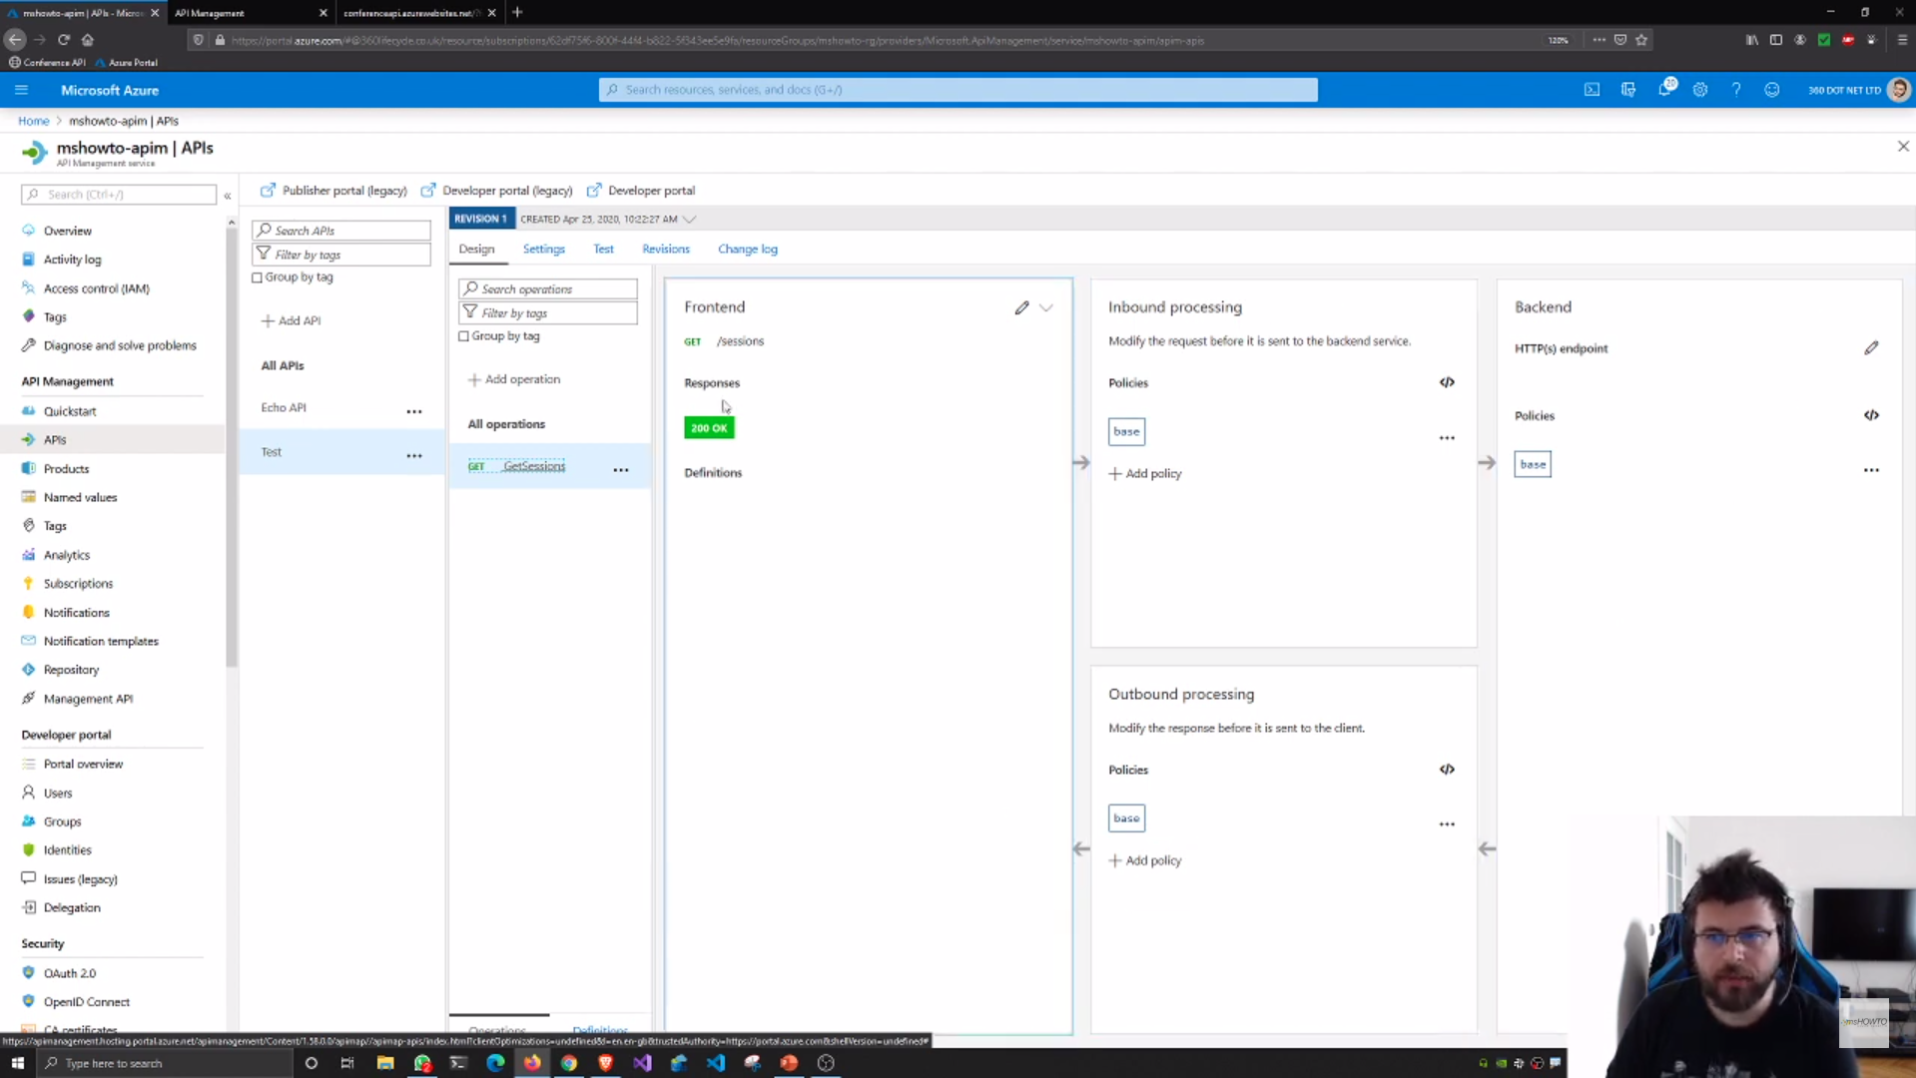Close the mshowto-apim blade
Viewport: 1916px width, 1078px height.
click(x=1903, y=147)
